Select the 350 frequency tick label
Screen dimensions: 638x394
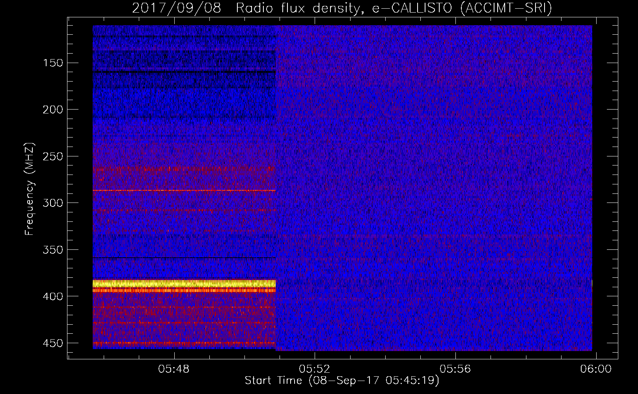click(53, 250)
